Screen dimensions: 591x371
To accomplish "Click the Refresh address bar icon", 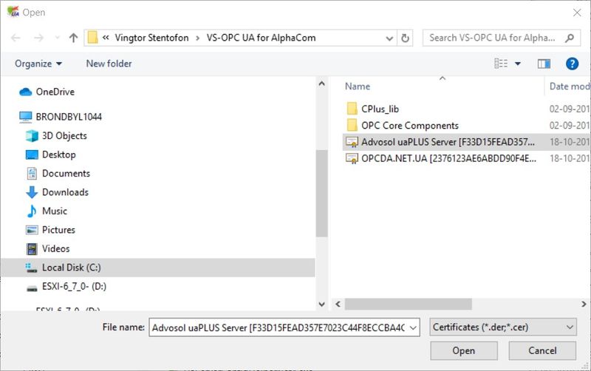I will click(x=405, y=38).
